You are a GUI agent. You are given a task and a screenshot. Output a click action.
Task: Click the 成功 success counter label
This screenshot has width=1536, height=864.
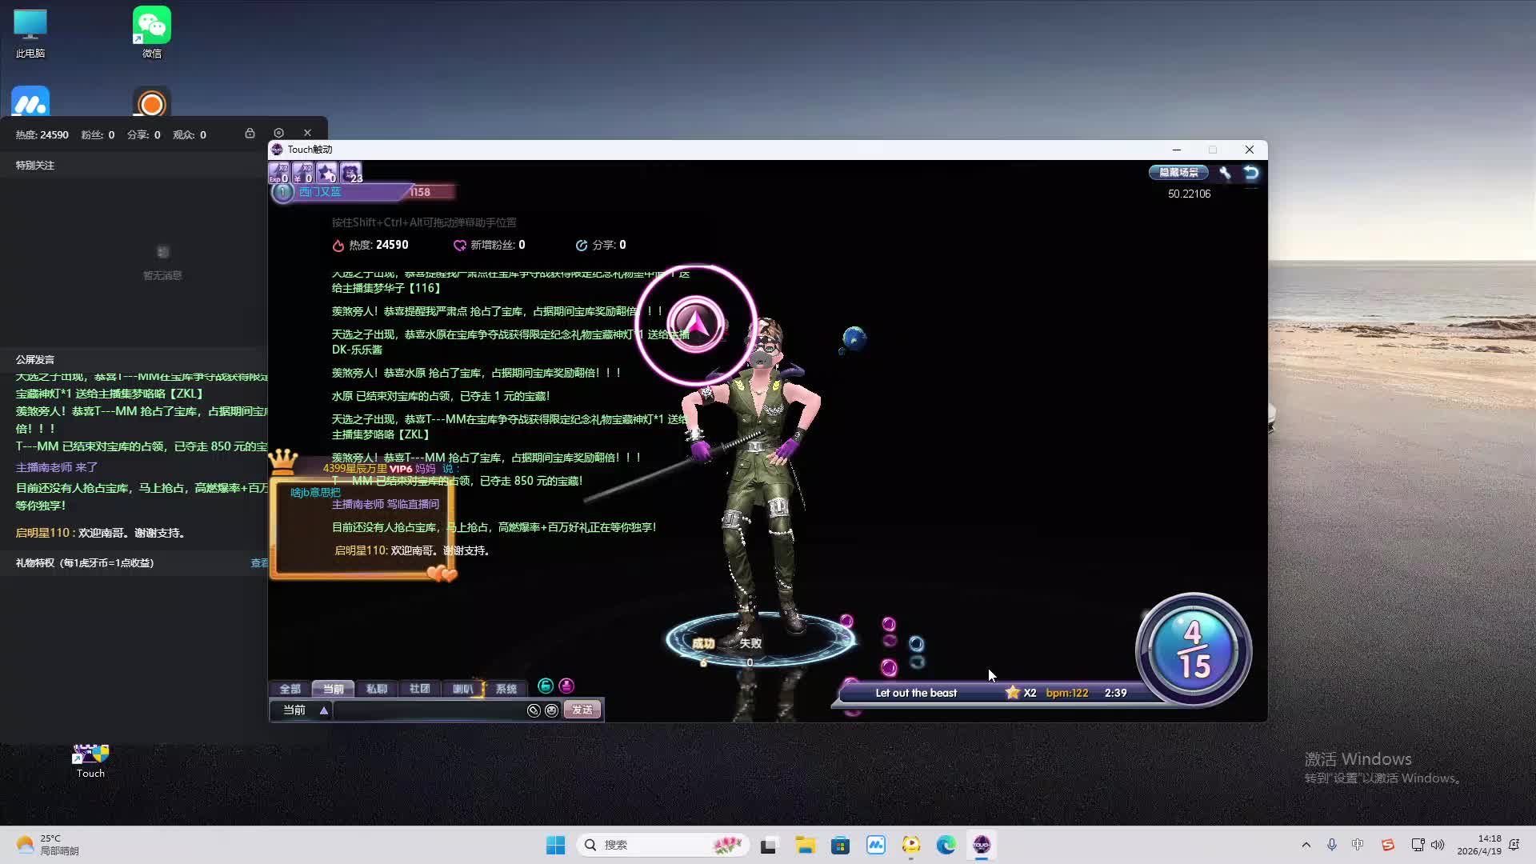703,643
